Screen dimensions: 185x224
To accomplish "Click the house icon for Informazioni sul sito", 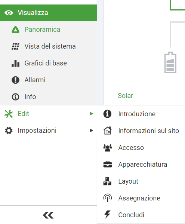I will tap(108, 131).
